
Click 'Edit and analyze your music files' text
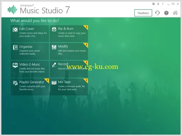[x=72, y=52]
